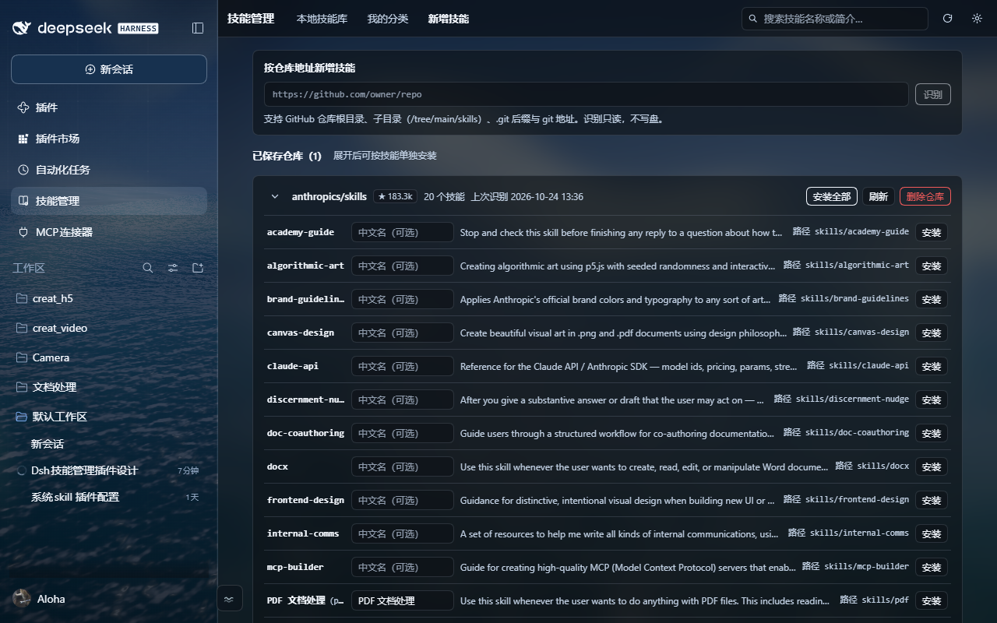Install the mcp-builder skill
997x623 pixels.
tap(932, 567)
